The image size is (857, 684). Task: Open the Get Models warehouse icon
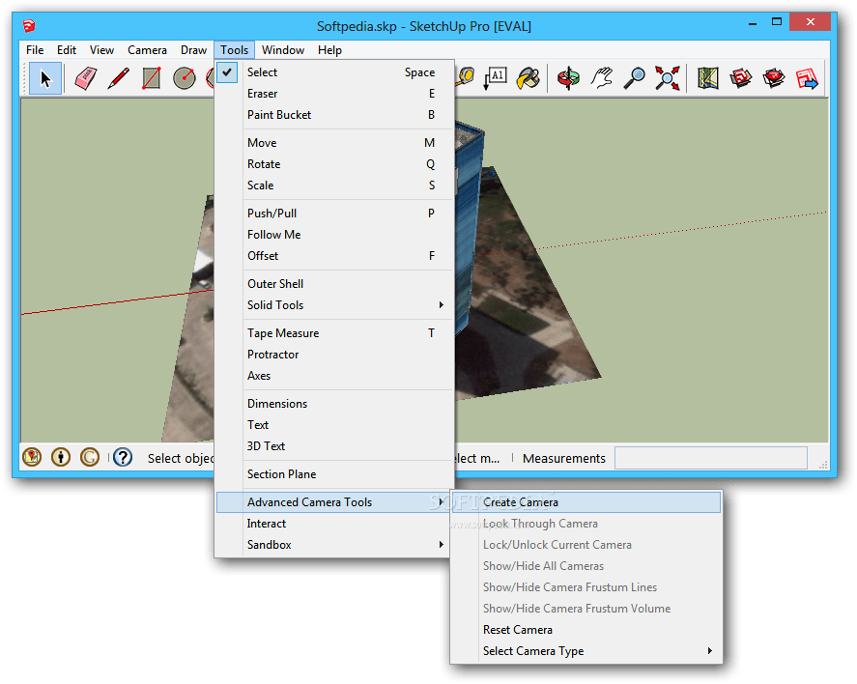pos(741,78)
